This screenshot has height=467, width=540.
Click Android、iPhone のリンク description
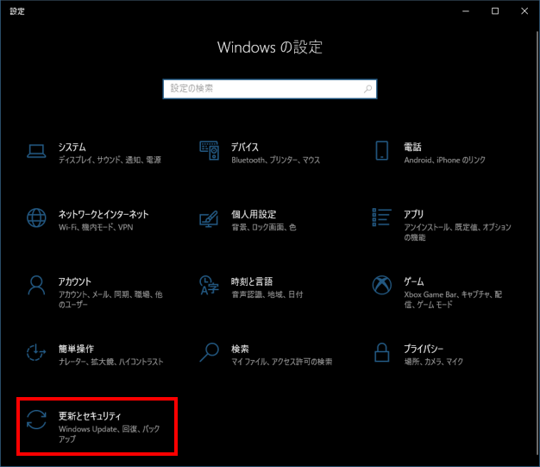click(x=445, y=160)
